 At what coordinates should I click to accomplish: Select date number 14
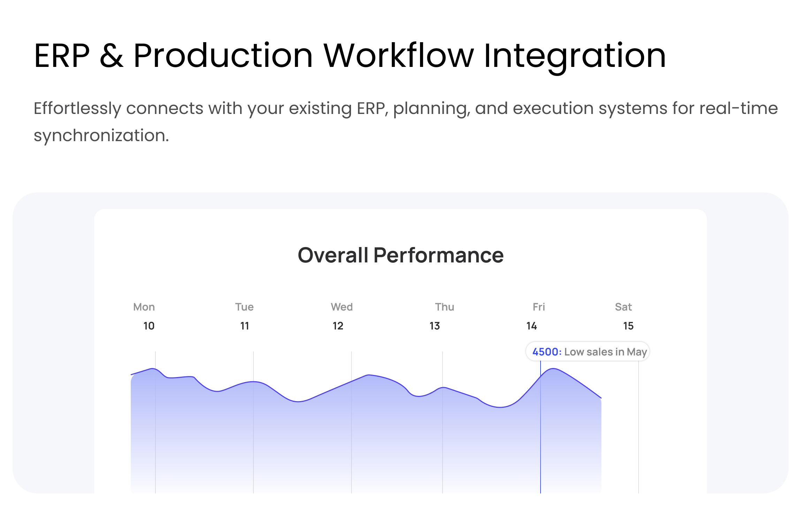532,326
